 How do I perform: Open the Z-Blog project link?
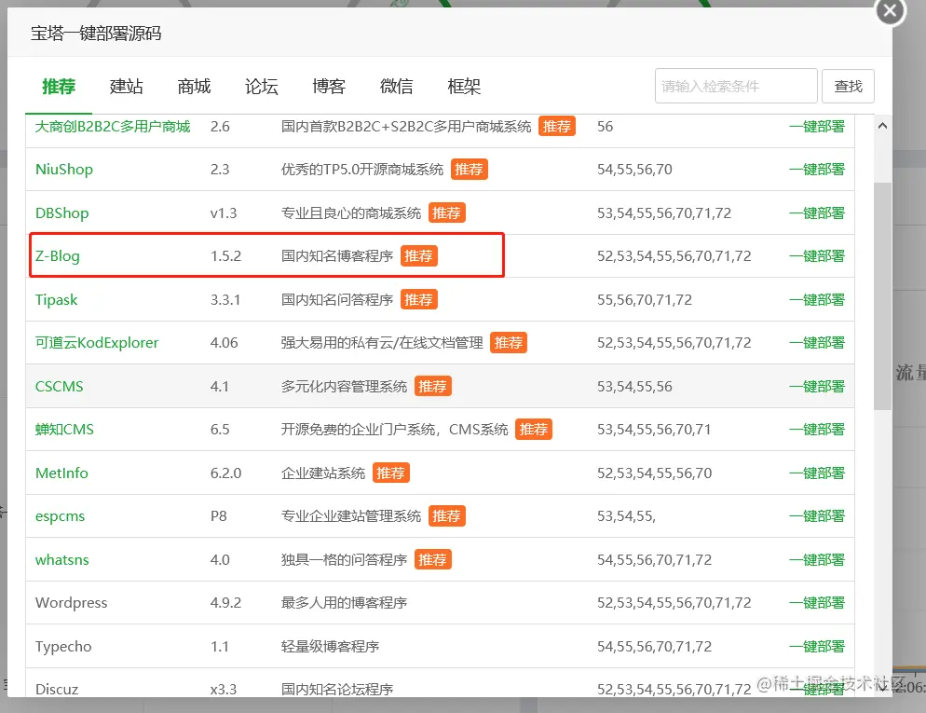57,255
